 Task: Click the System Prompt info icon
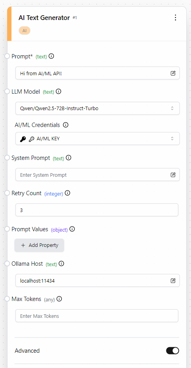(x=68, y=158)
